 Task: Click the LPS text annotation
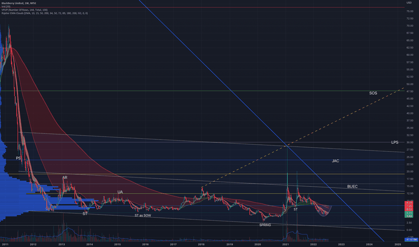point(395,142)
